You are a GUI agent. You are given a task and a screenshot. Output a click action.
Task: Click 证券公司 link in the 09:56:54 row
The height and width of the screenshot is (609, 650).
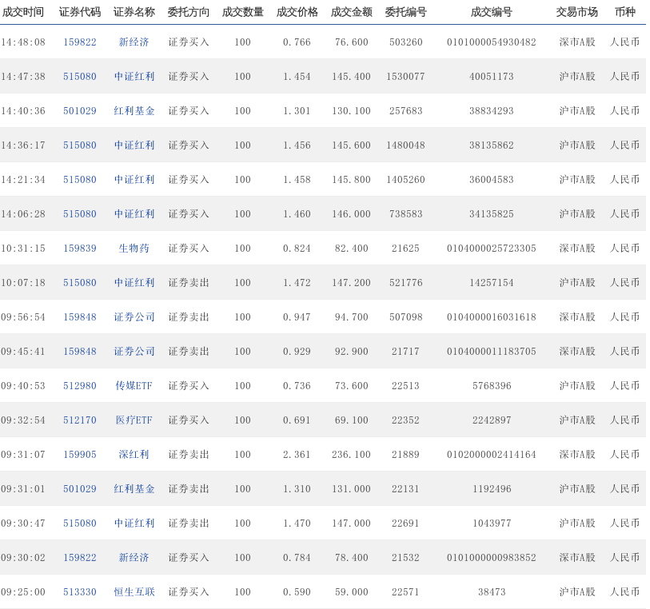[x=134, y=317]
